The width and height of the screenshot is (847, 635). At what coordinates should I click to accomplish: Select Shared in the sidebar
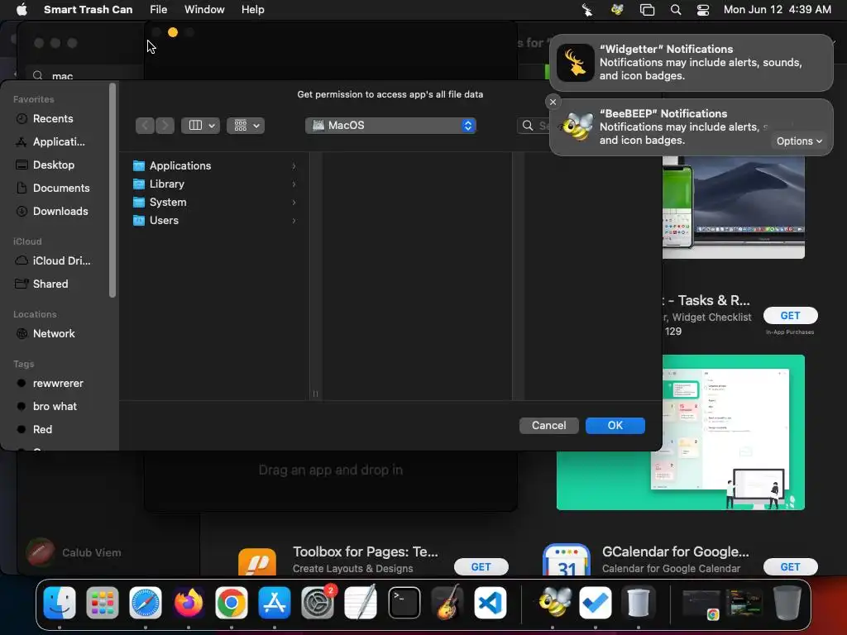tap(50, 284)
